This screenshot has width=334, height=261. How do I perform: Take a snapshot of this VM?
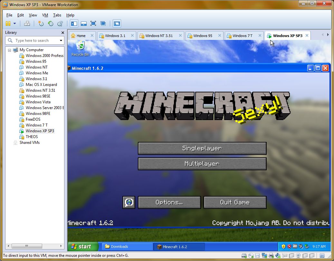41,23
